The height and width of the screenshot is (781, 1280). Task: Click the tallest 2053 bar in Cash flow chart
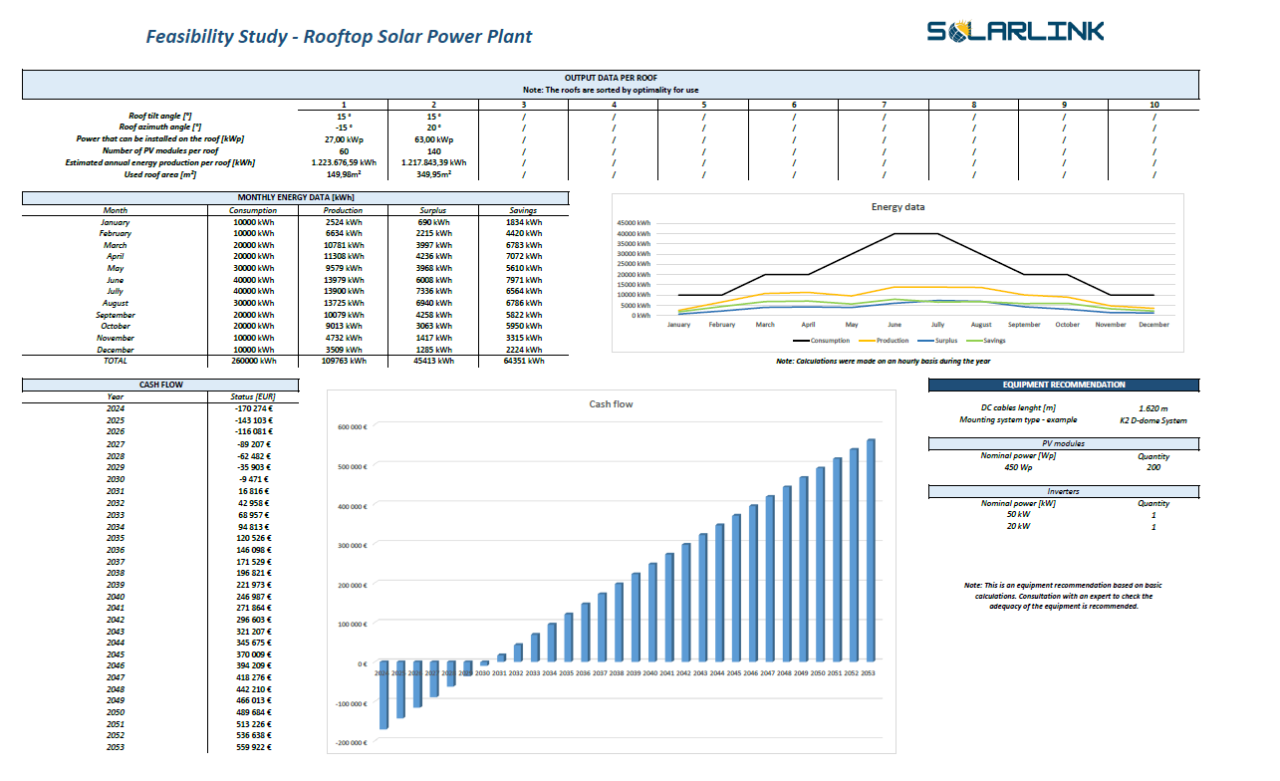pos(871,550)
